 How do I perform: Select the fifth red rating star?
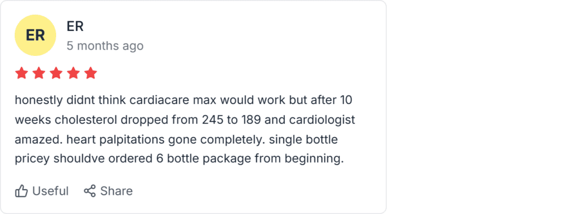point(90,73)
